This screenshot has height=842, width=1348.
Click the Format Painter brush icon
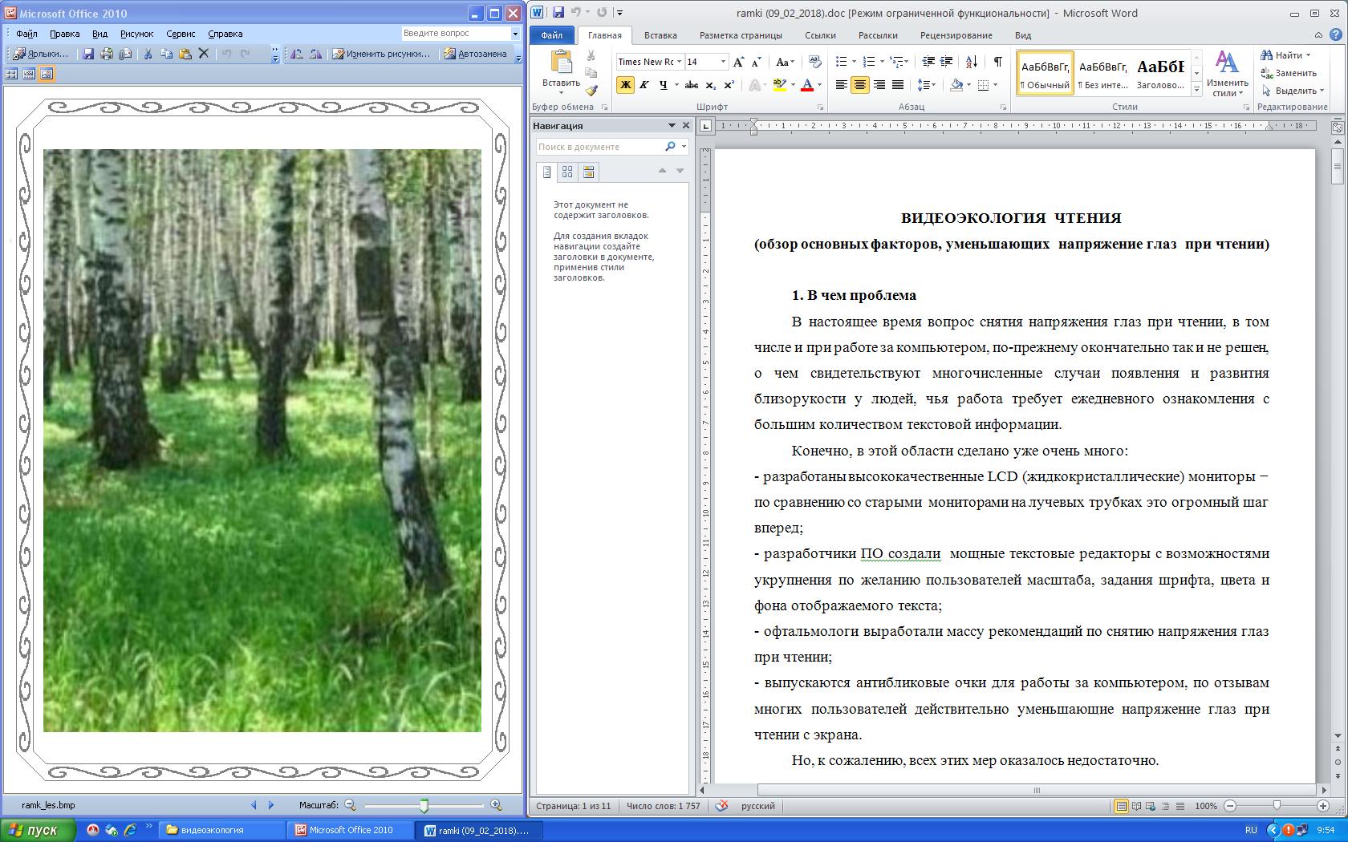591,91
